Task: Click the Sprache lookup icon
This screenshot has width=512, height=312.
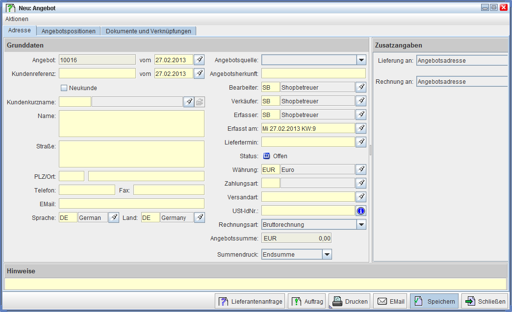Action: (114, 217)
